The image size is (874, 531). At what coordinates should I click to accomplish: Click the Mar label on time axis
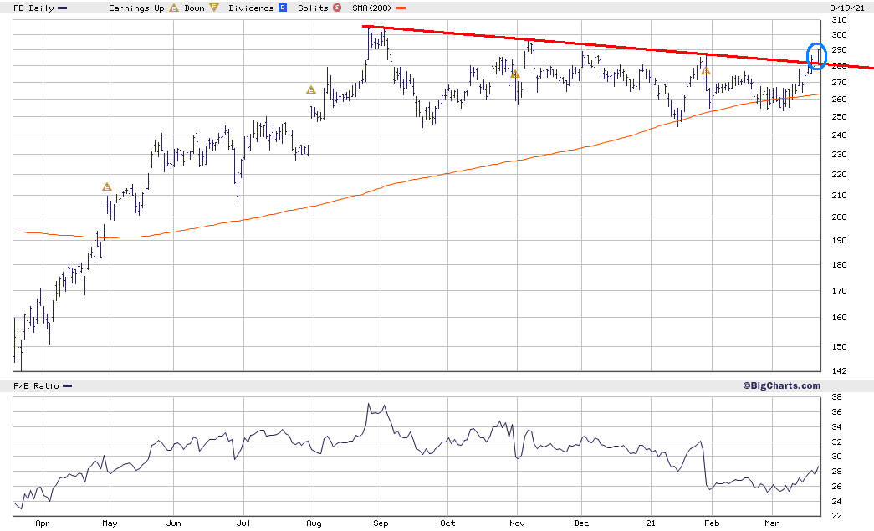(x=772, y=523)
